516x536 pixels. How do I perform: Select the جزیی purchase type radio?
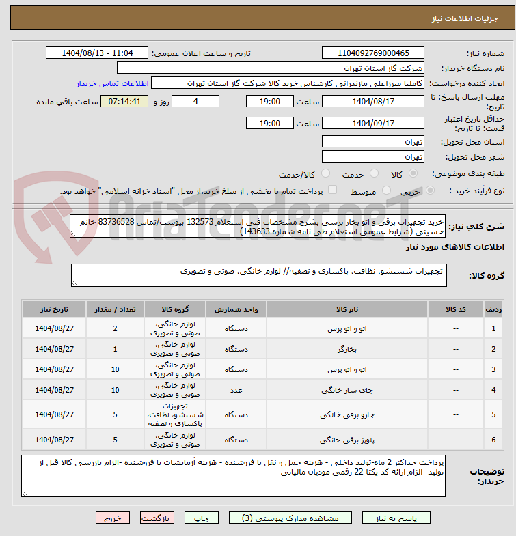click(430, 190)
